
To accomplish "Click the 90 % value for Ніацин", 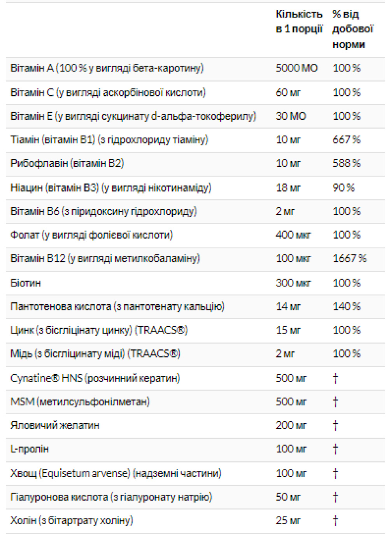I will click(343, 188).
